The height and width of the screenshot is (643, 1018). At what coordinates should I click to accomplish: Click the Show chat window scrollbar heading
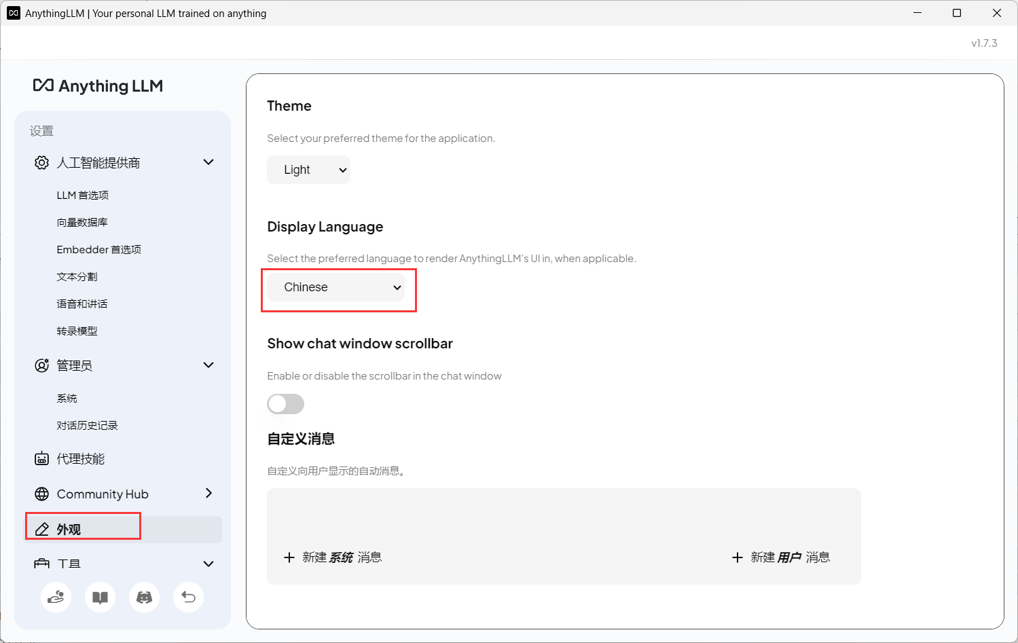[x=360, y=344]
